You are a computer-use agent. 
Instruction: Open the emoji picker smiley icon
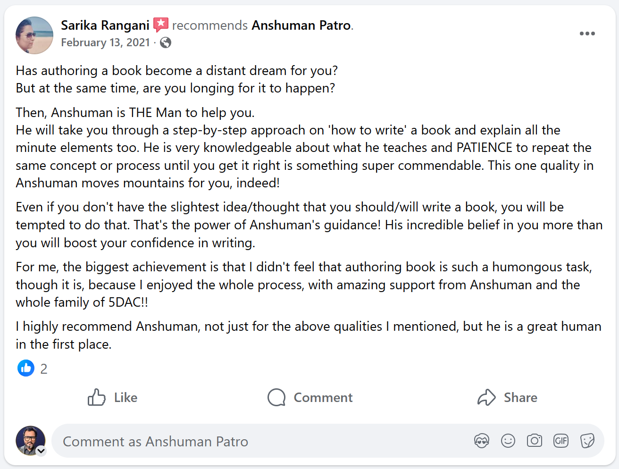(x=508, y=440)
